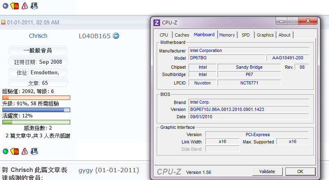Click the Validate button in CPU-Z
329x180 pixels.
tap(267, 171)
